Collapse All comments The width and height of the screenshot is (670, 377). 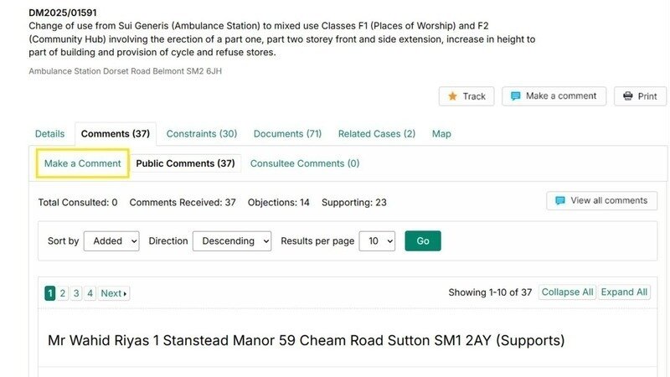pyautogui.click(x=567, y=292)
